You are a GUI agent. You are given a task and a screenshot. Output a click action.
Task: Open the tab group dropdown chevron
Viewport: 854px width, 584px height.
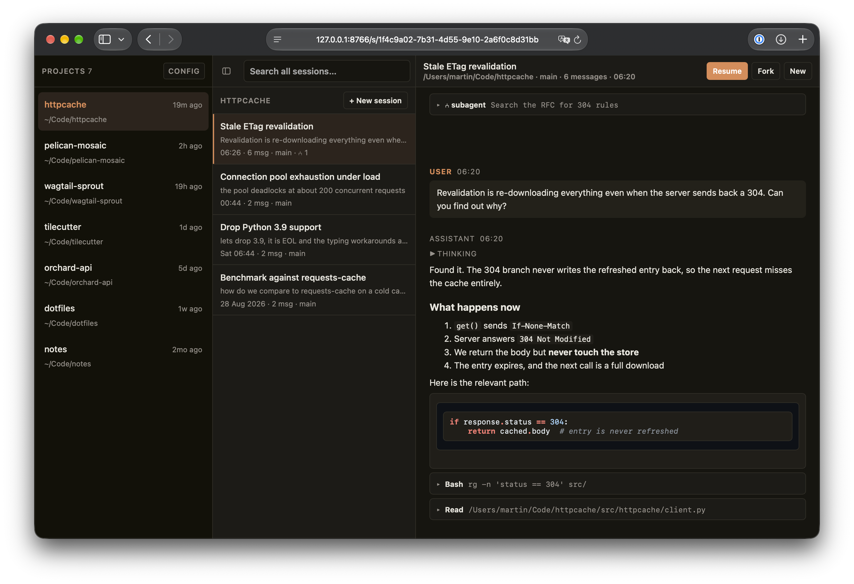pyautogui.click(x=121, y=39)
